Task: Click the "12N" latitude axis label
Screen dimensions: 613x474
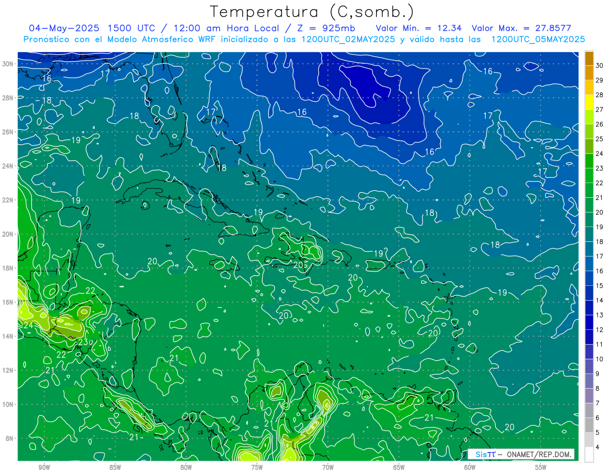Action: tap(8, 370)
